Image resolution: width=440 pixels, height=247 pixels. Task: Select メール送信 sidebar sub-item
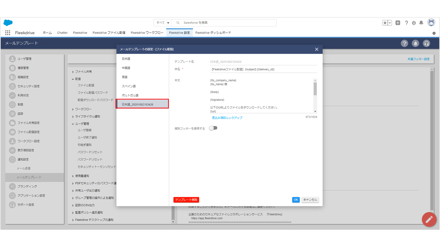pos(24,168)
